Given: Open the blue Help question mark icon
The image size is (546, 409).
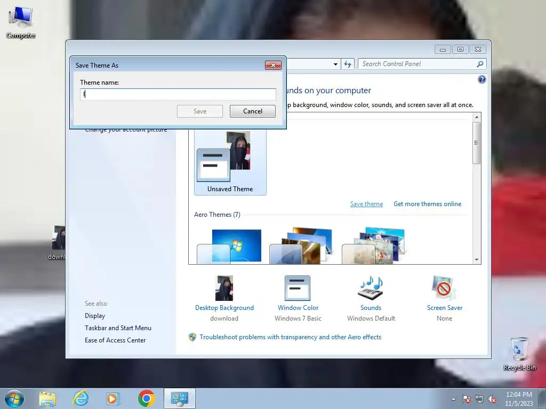Looking at the screenshot, I should click(481, 80).
